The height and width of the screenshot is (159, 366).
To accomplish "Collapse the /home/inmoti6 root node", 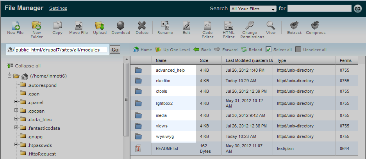I will 10,76.
